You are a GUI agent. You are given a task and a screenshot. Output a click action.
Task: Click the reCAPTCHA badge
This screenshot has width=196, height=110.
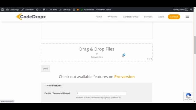[x=188, y=97]
